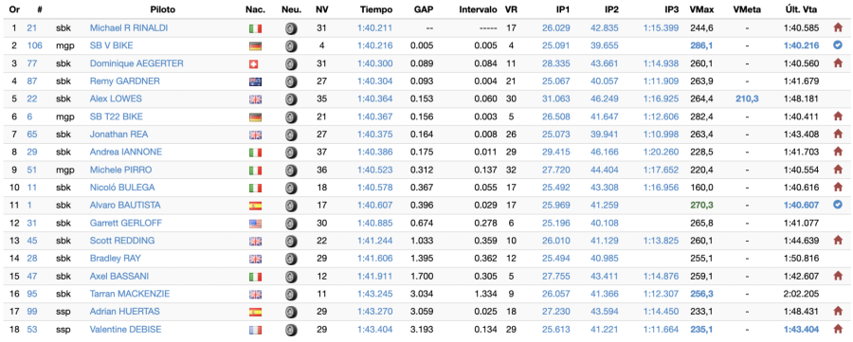Image resolution: width=853 pixels, height=342 pixels.
Task: Click the tyre icon for Jonathan REA
Action: (x=291, y=135)
